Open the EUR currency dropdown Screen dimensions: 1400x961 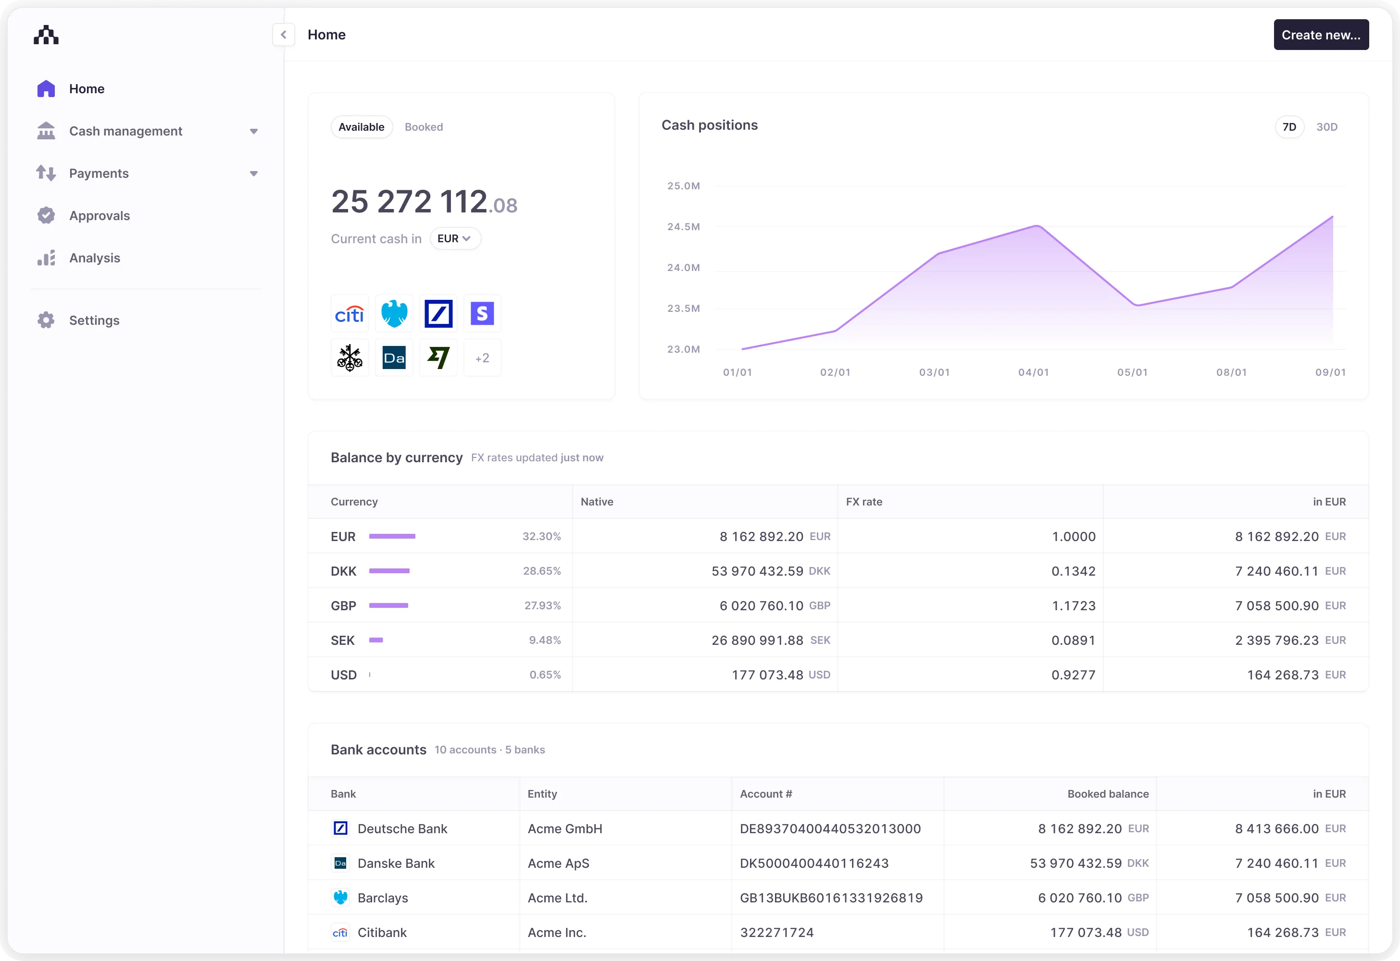[454, 238]
